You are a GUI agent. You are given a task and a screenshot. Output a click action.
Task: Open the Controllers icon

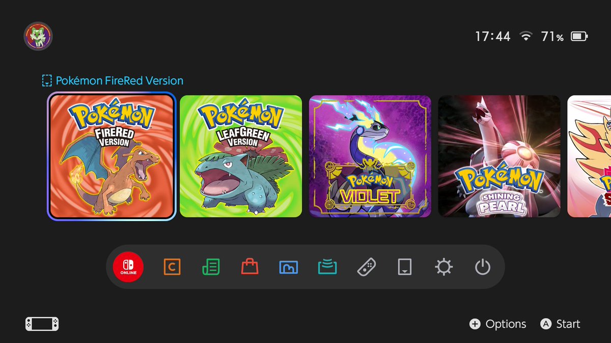367,267
